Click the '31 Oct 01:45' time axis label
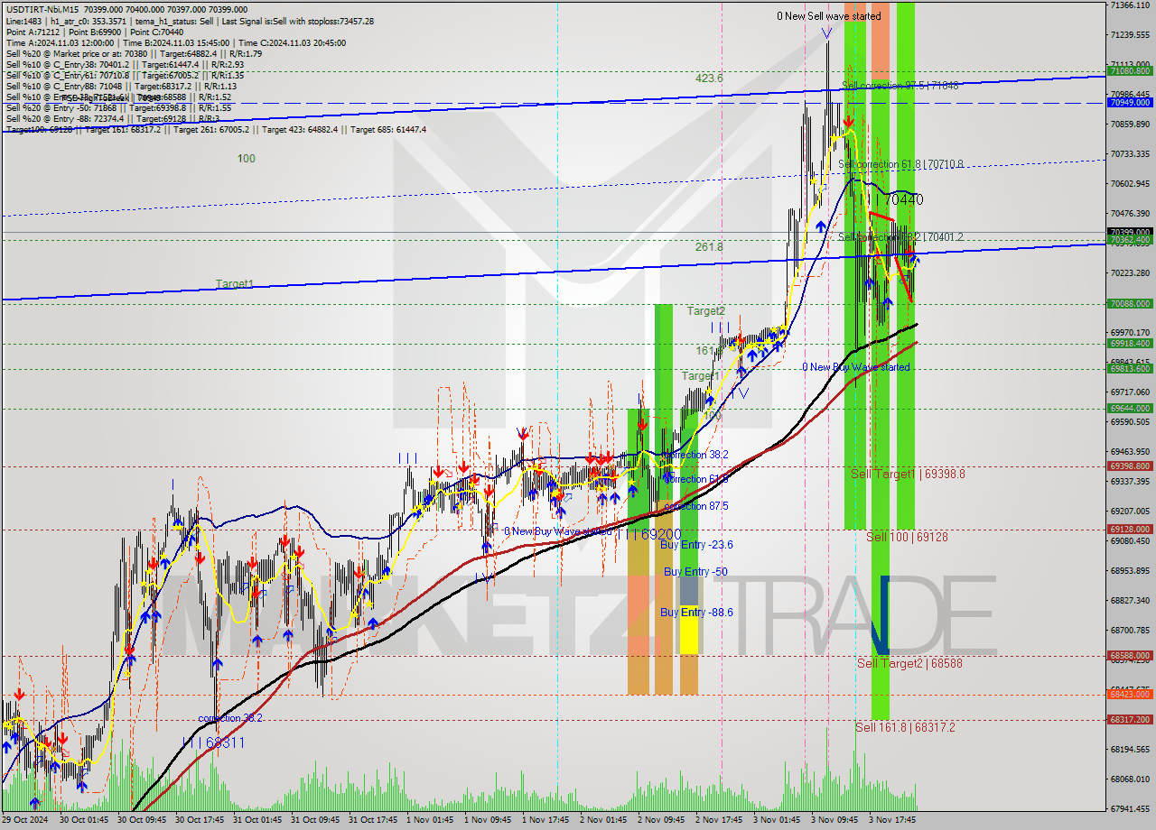1156x830 pixels. pos(258,820)
